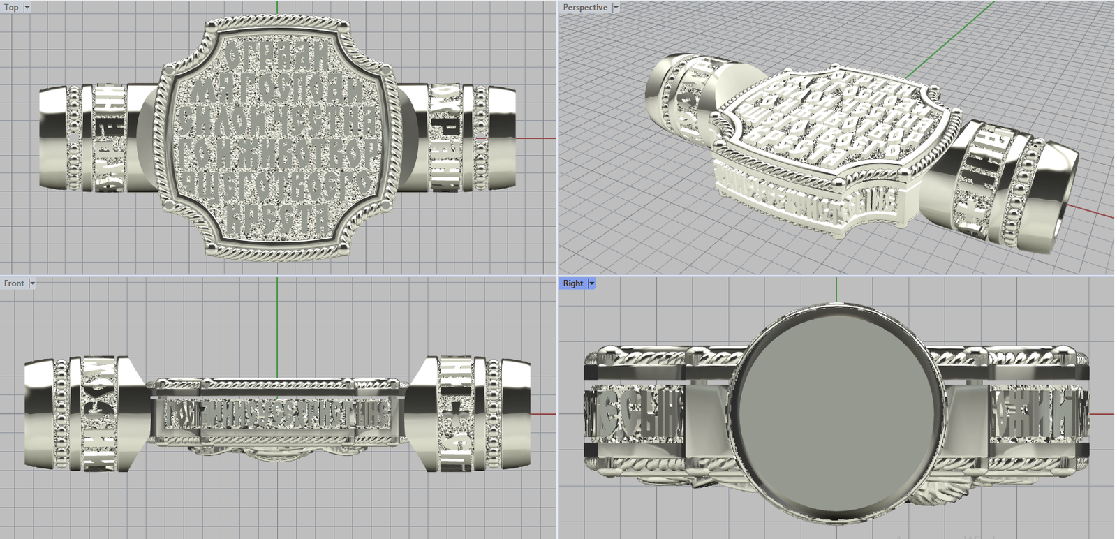Select the engraved prayer plate in Top view
1117x539 pixels.
point(277,138)
